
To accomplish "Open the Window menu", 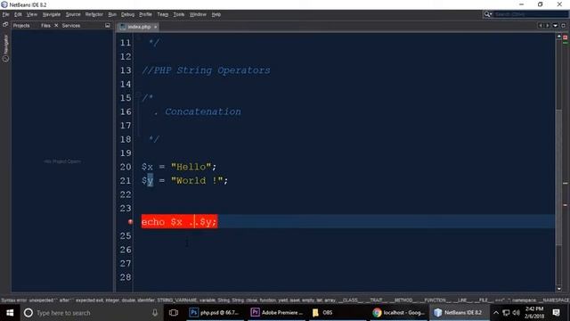I will tap(198, 14).
